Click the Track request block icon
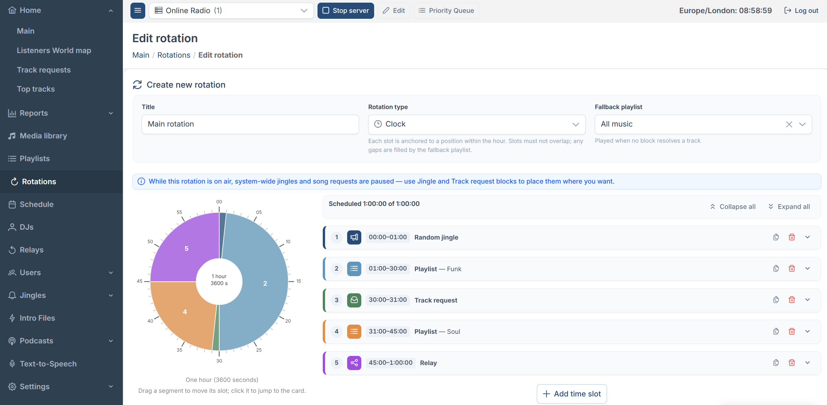Image resolution: width=827 pixels, height=405 pixels. click(x=354, y=300)
